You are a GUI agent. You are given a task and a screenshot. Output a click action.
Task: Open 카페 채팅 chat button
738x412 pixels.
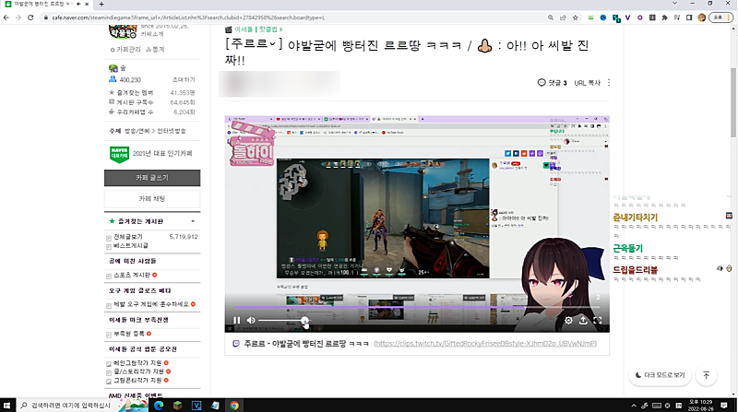152,199
